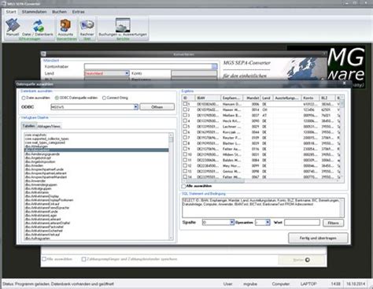The width and height of the screenshot is (373, 289).
Task: Sort results by the Konto column header
Action: coord(310,98)
